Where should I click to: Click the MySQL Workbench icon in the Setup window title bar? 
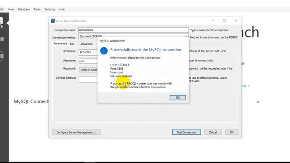[x=53, y=21]
